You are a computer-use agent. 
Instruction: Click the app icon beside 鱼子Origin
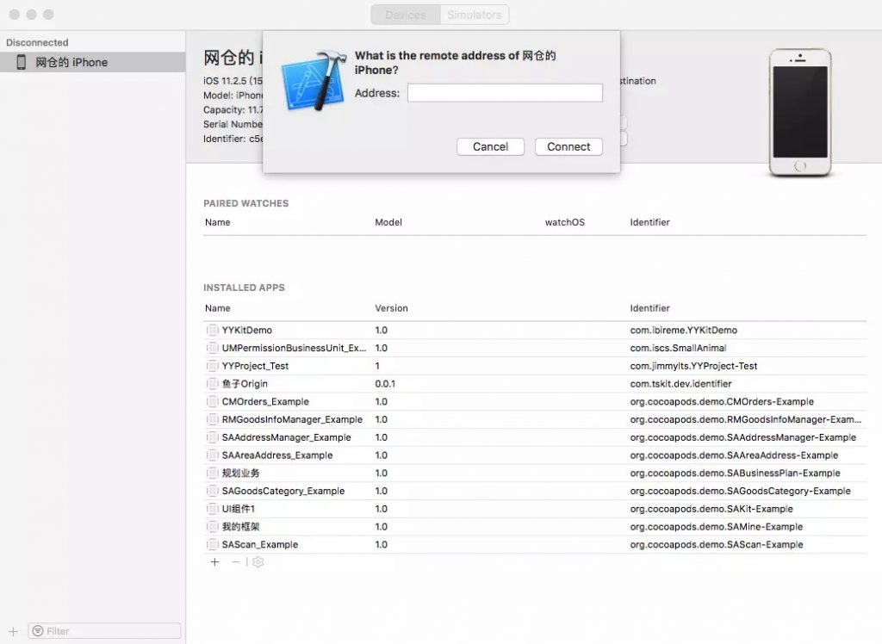point(212,384)
